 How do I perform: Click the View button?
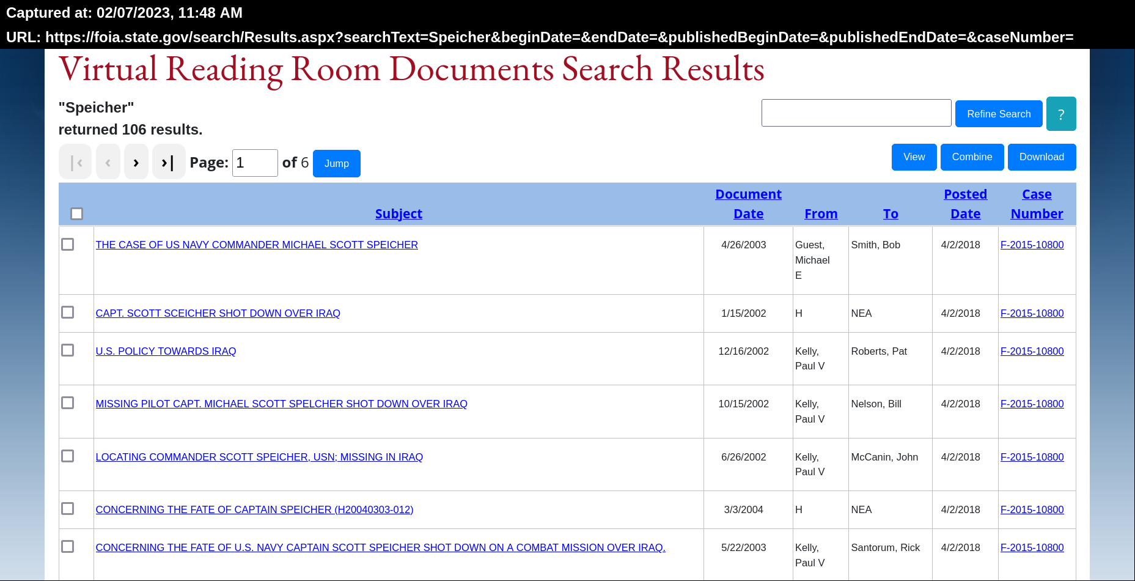click(x=914, y=157)
